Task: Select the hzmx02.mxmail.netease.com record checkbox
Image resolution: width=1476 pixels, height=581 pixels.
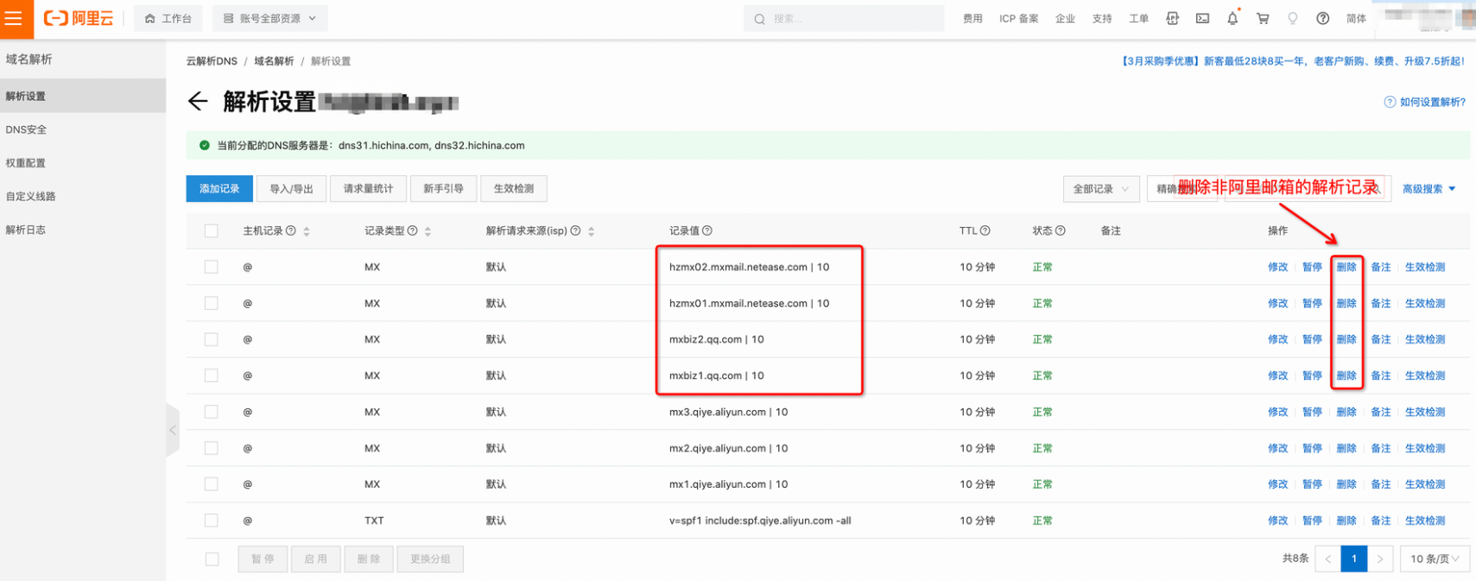Action: 212,267
